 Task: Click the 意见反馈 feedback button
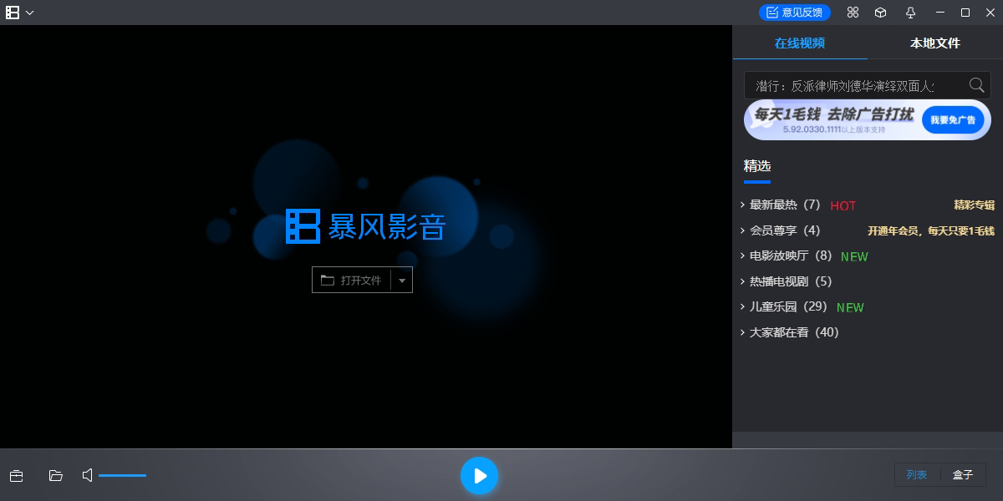pos(795,13)
